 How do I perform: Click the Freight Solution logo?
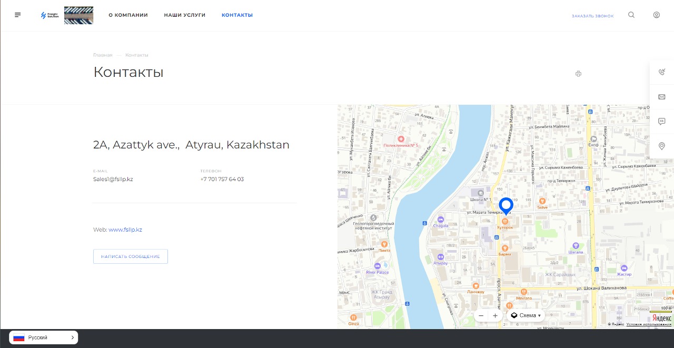point(49,15)
